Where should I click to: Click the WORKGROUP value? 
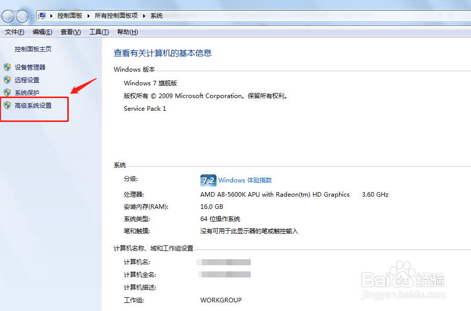(x=221, y=300)
